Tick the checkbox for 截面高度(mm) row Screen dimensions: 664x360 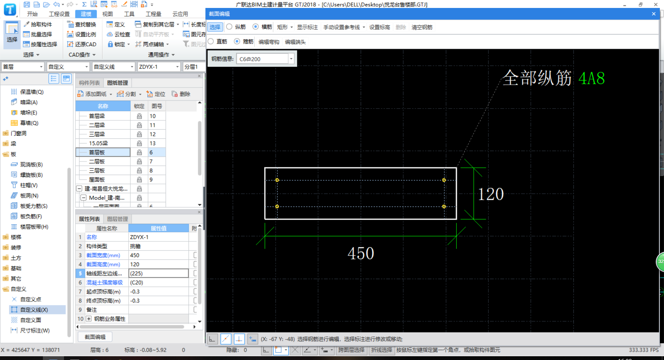point(195,264)
